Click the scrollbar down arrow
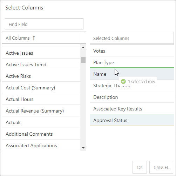This screenshot has height=176, width=176. tap(83, 148)
